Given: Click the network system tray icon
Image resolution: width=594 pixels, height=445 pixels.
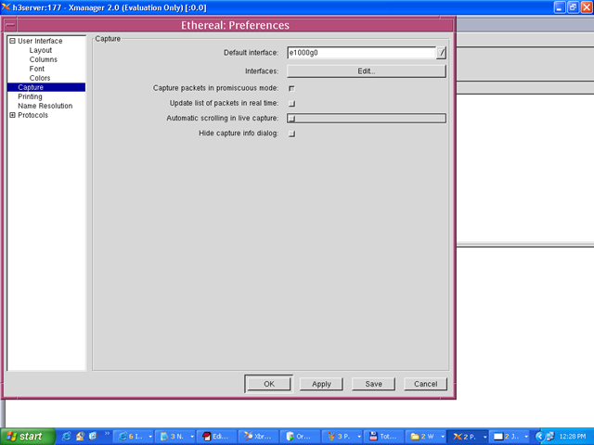Looking at the screenshot, I should [x=550, y=437].
